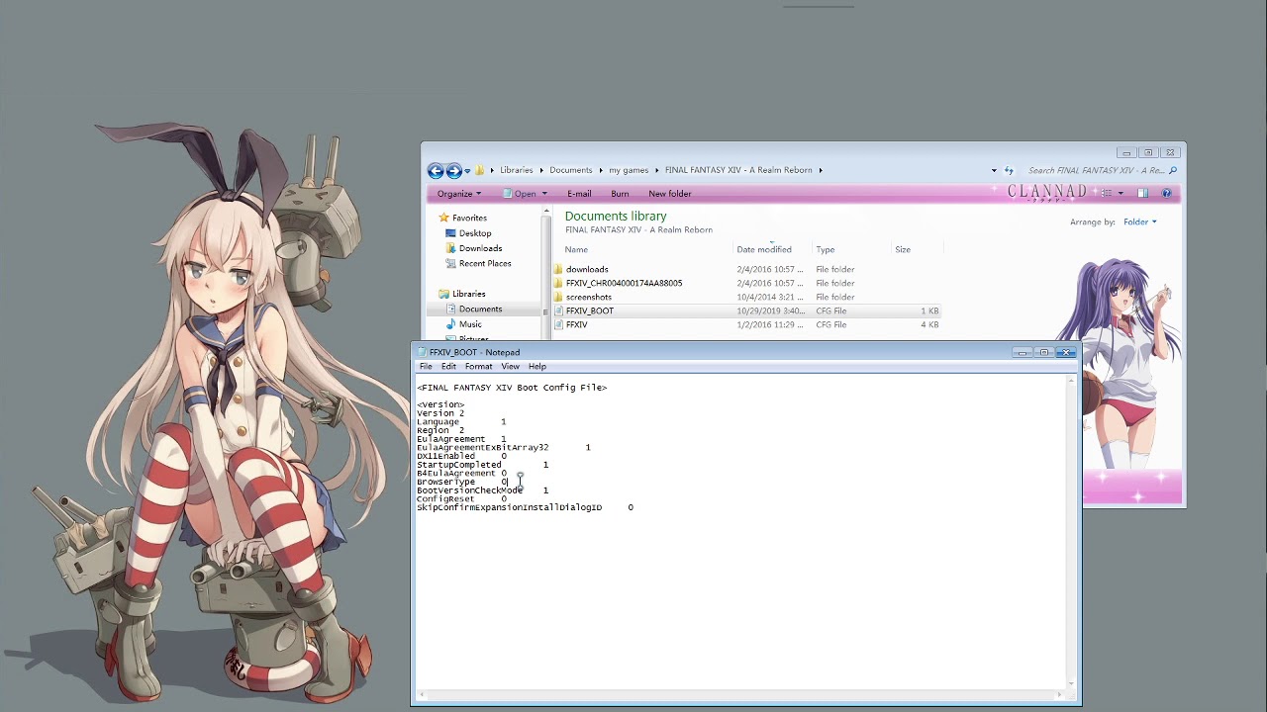The image size is (1267, 712).
Task: Open Notepad Format menu
Action: 478,366
